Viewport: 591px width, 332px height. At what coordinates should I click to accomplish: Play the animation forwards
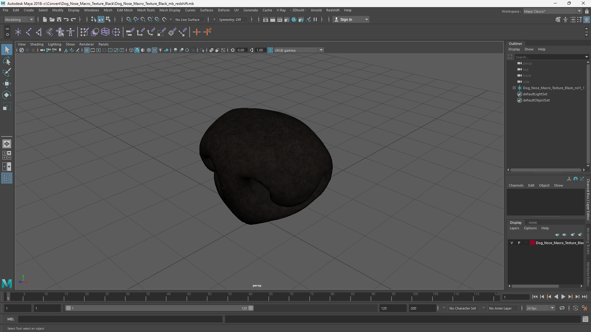(x=563, y=297)
